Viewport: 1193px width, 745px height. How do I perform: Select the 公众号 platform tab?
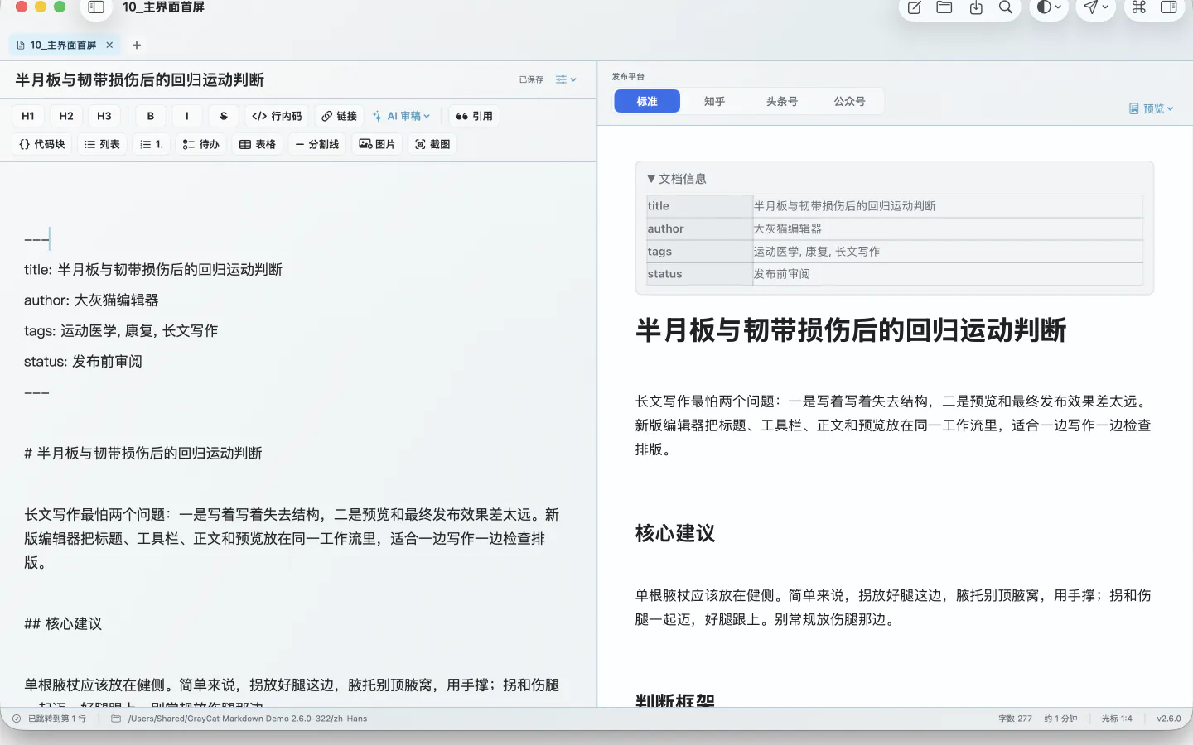pyautogui.click(x=849, y=101)
